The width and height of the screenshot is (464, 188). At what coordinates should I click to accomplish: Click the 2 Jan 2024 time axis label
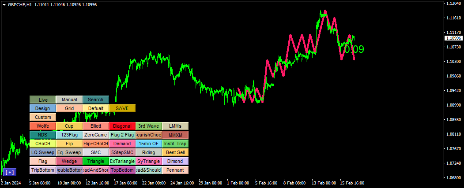11,183
